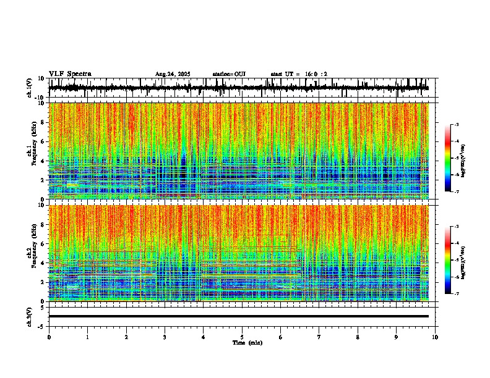Click the ch.3 flat black signal line
490x378 pixels.
pyautogui.click(x=238, y=316)
